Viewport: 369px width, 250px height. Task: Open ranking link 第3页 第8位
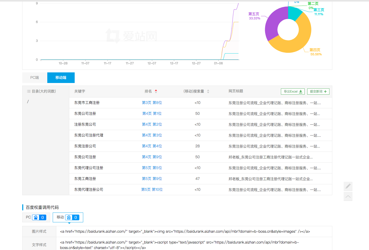point(152,103)
